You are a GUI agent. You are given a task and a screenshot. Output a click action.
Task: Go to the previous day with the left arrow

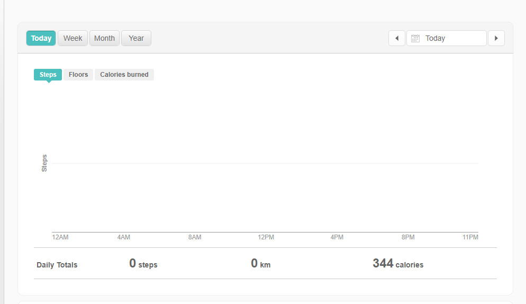click(x=397, y=38)
